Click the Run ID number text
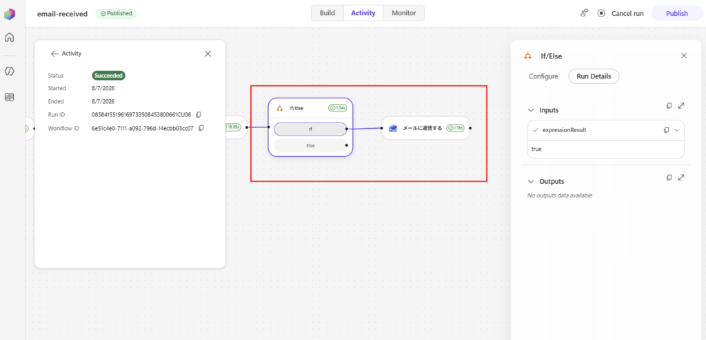 (x=141, y=115)
